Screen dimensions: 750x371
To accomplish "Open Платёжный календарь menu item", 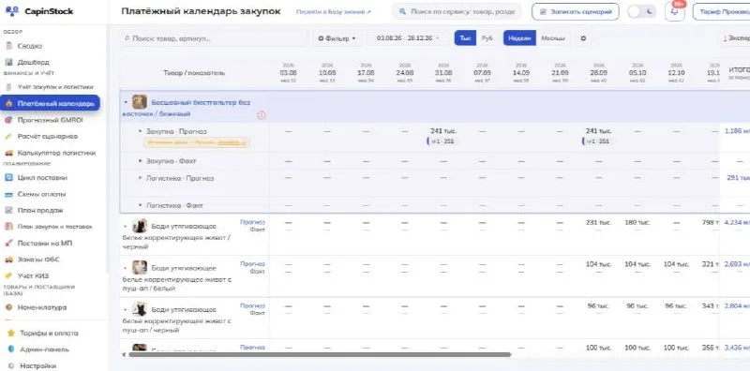I will [50, 103].
